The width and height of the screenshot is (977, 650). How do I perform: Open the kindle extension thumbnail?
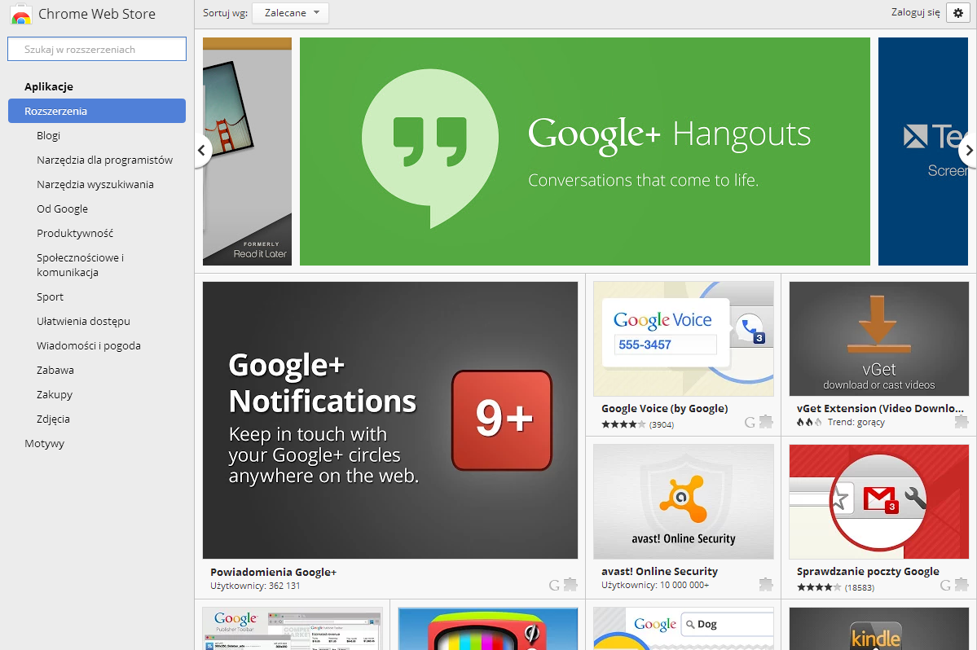[878, 629]
